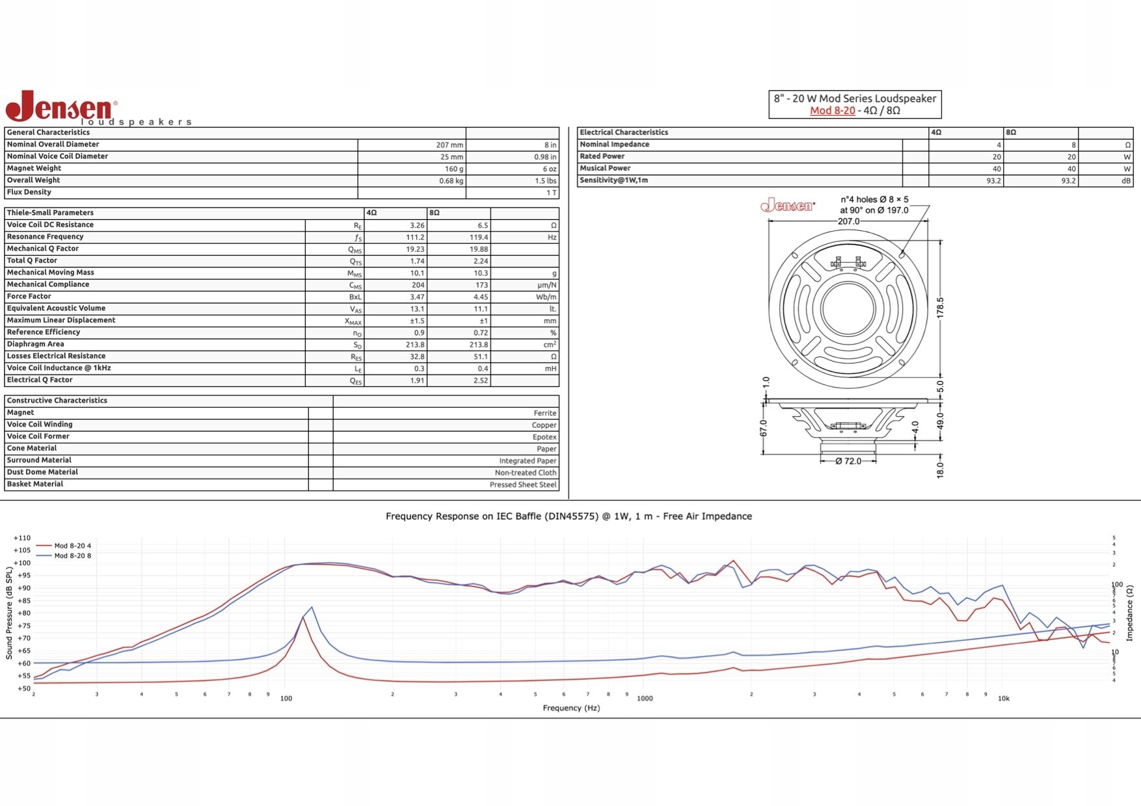Click the "178.5" dimension label
The width and height of the screenshot is (1141, 806).
tap(940, 308)
